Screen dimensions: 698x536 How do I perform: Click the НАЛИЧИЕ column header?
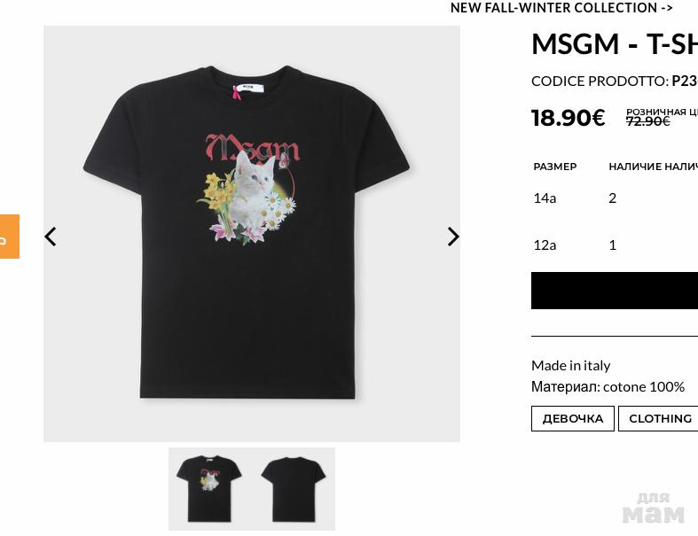coord(634,167)
